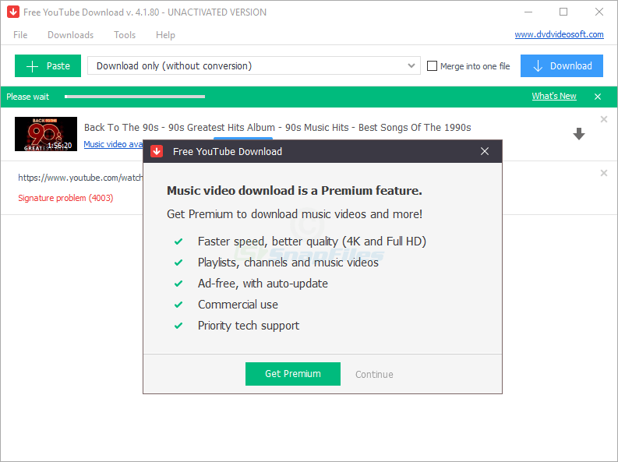Remove the Signature problem URL row
The height and width of the screenshot is (462, 618).
tap(603, 173)
